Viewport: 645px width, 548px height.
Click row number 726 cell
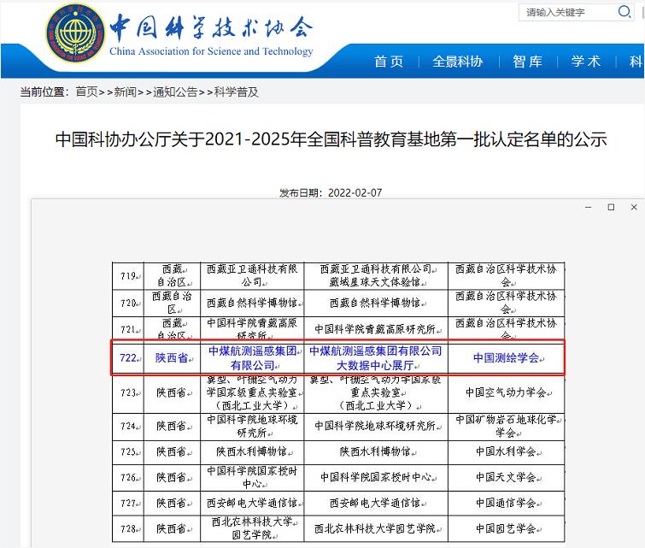tap(128, 477)
